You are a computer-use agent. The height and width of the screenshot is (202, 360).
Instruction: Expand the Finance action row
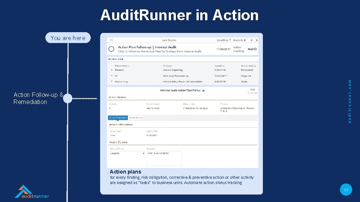pos(112,70)
